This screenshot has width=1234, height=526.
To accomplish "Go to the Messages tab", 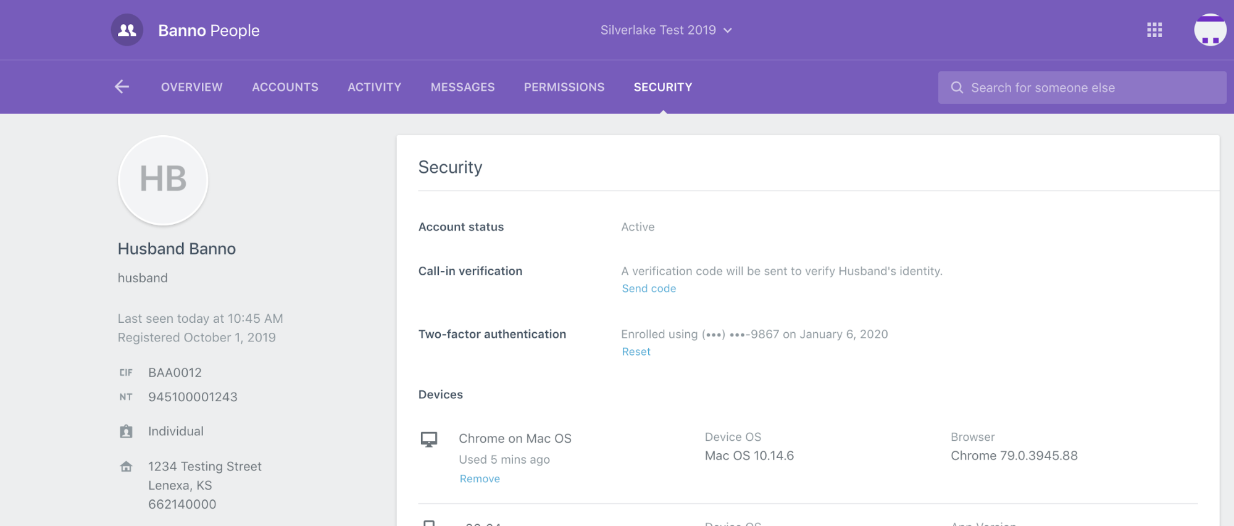I will (462, 87).
